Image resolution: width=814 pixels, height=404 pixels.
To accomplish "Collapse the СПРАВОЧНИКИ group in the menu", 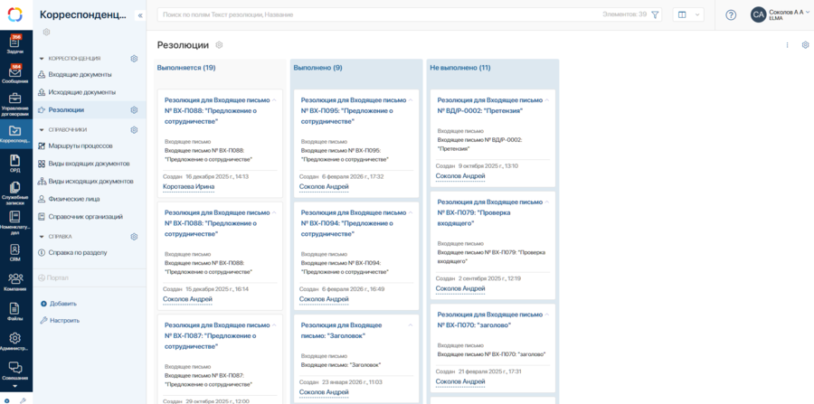I will coord(42,130).
